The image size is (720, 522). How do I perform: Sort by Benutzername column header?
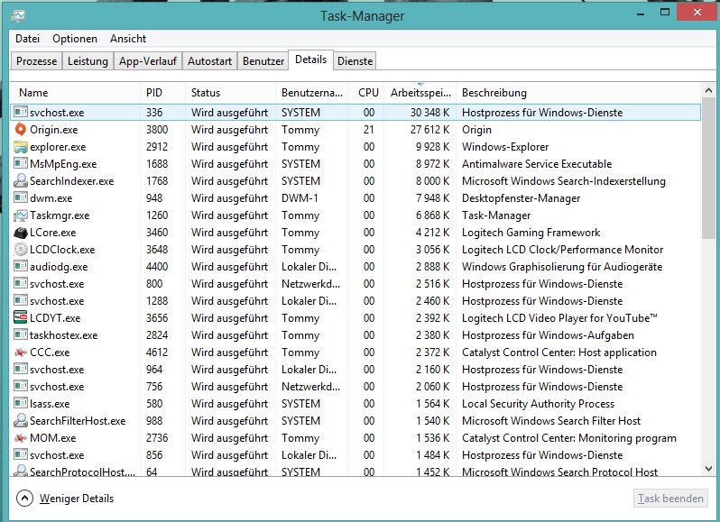[x=312, y=93]
